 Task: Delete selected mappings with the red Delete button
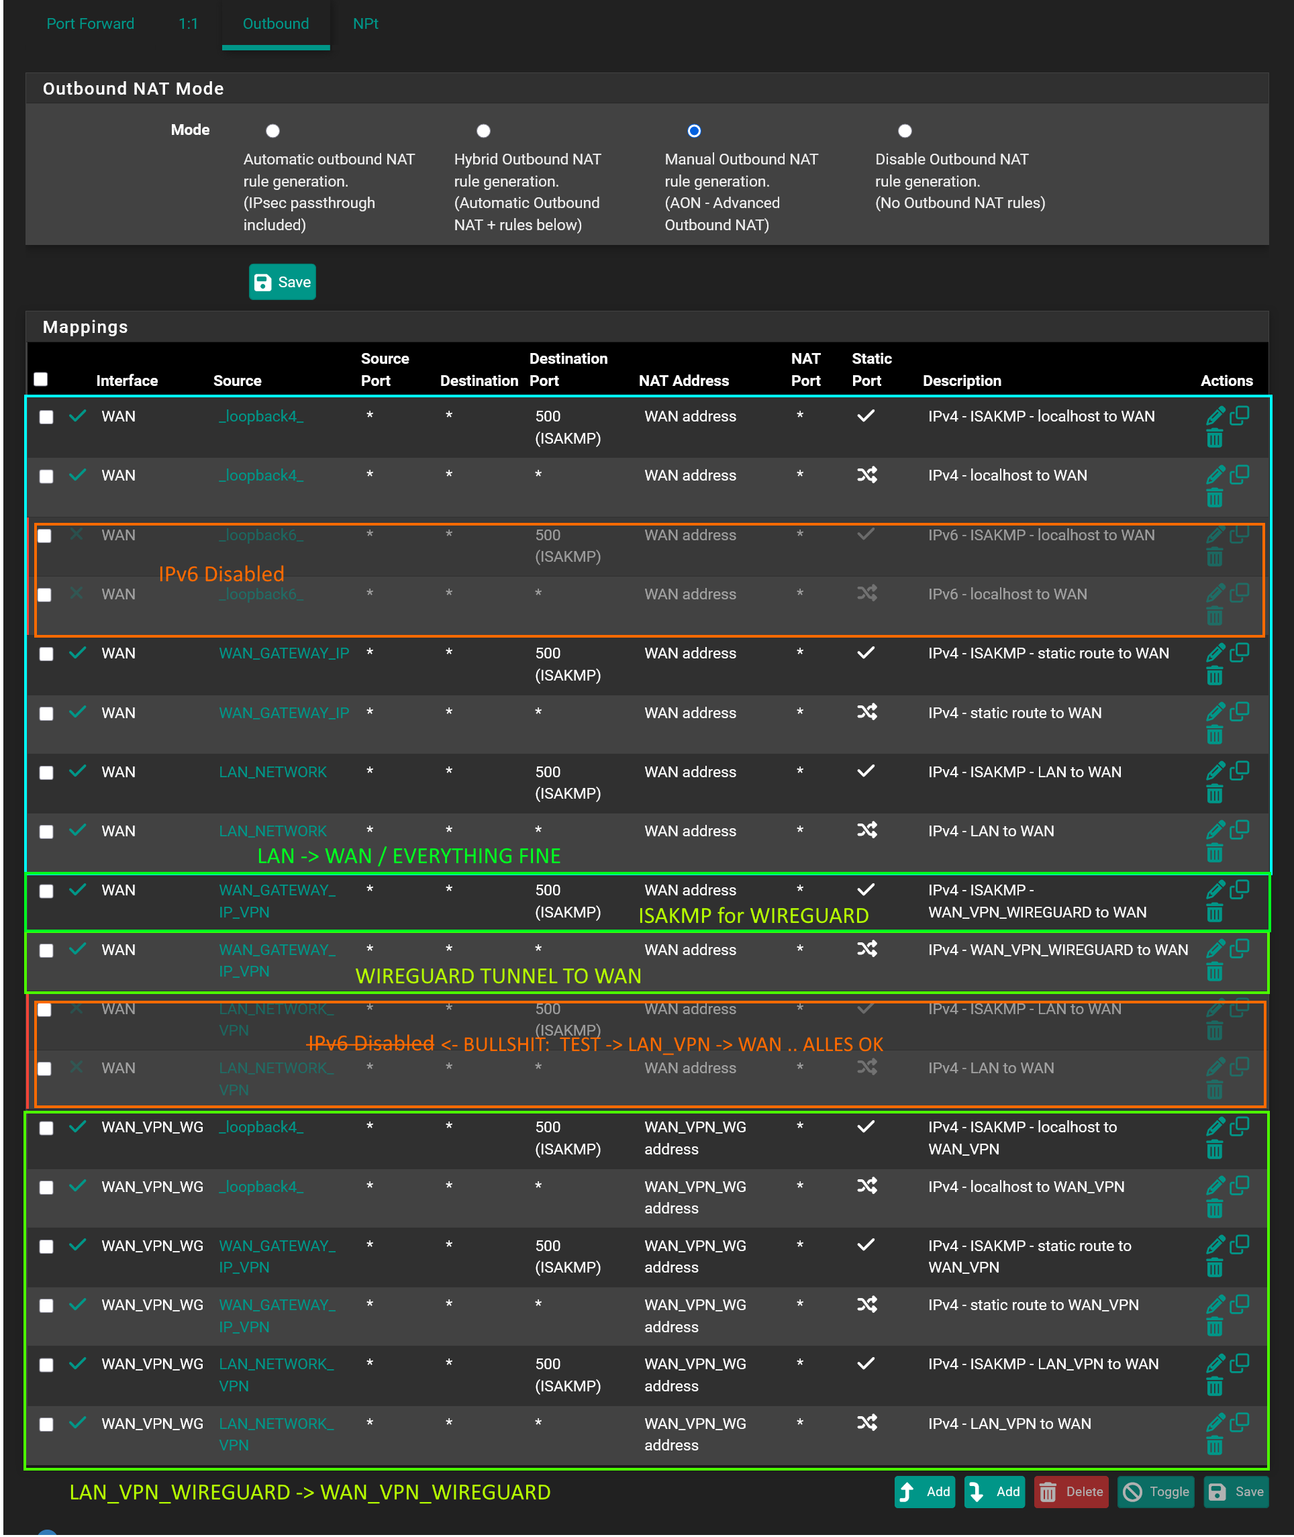(1072, 1491)
